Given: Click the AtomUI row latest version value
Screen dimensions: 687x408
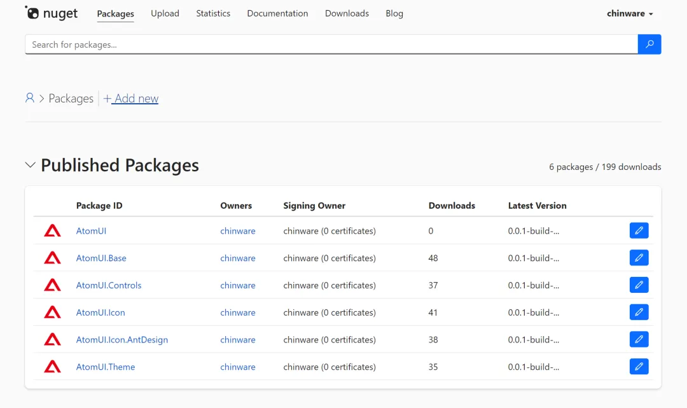Looking at the screenshot, I should point(533,231).
